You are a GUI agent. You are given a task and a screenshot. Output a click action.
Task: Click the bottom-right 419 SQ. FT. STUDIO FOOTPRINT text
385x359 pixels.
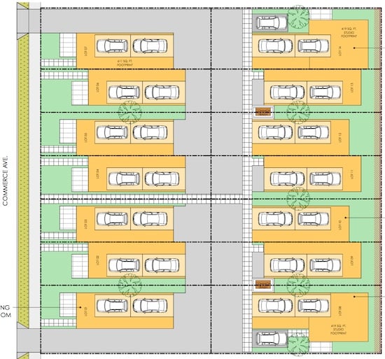(338, 330)
